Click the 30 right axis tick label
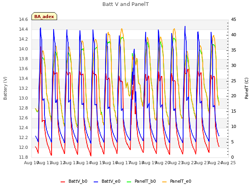252x189 pixels. (233, 66)
